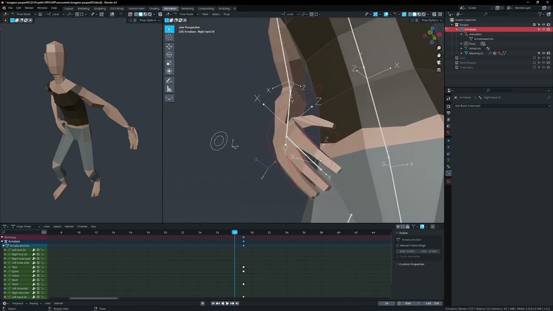Click the current frame 28 marker
Viewport: 553px width, 311px height.
pos(235,232)
